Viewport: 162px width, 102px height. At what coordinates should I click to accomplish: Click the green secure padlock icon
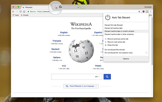[28, 12]
